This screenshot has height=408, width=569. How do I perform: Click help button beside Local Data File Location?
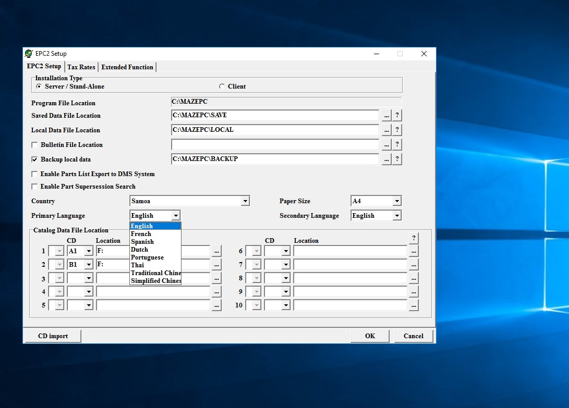(397, 130)
